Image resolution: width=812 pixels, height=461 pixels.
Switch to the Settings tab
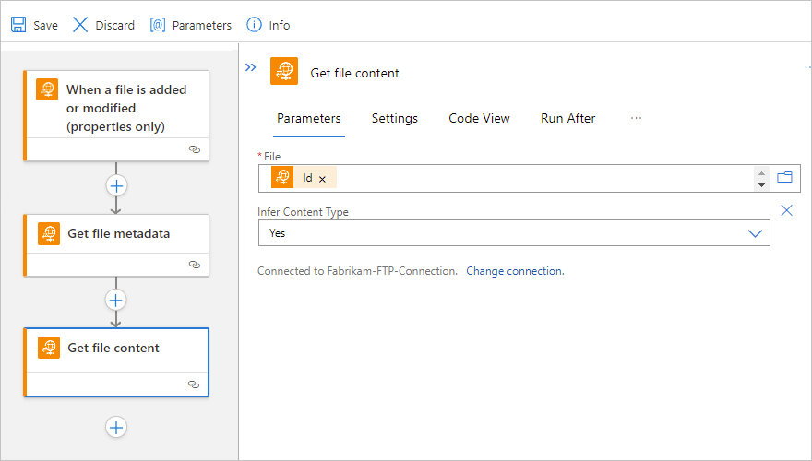395,118
